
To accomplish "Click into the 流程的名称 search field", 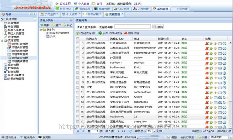I will tap(133, 27).
